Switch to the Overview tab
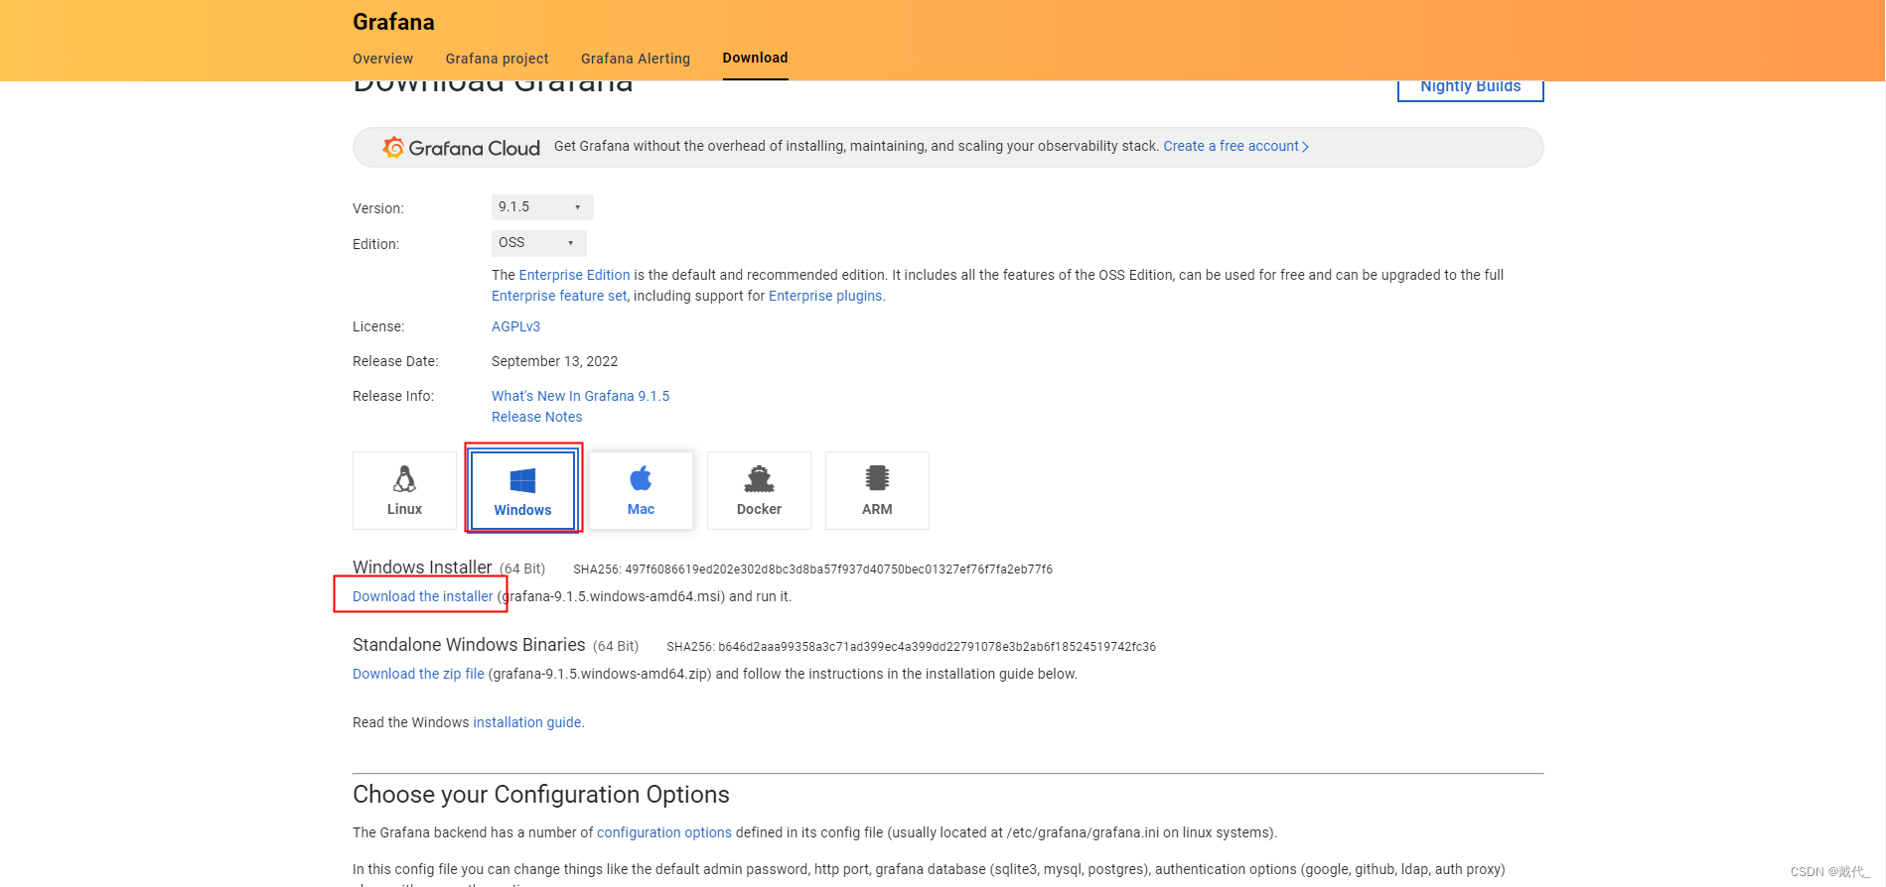The width and height of the screenshot is (1886, 887). point(382,59)
